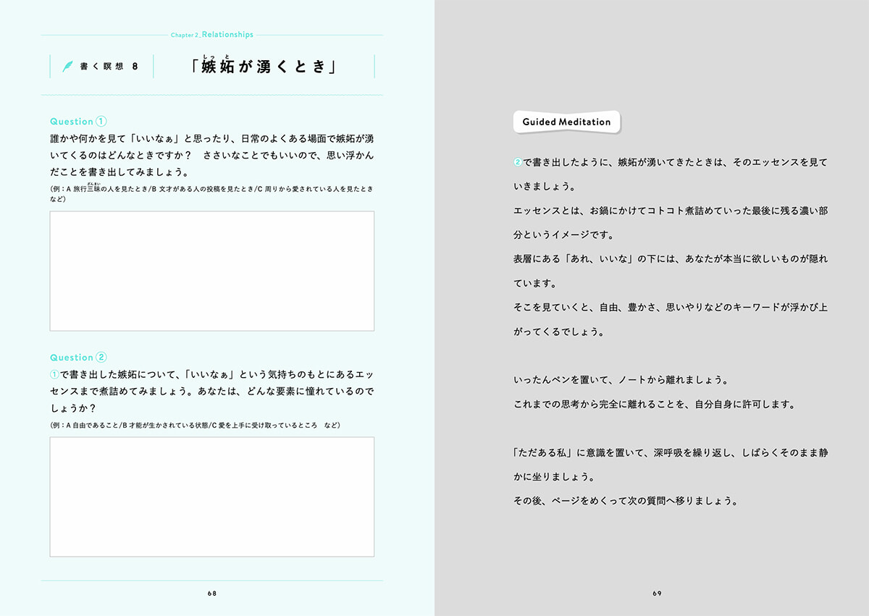This screenshot has height=616, width=869.
Task: Click inside the answer box under Question ①
Action: (x=211, y=271)
